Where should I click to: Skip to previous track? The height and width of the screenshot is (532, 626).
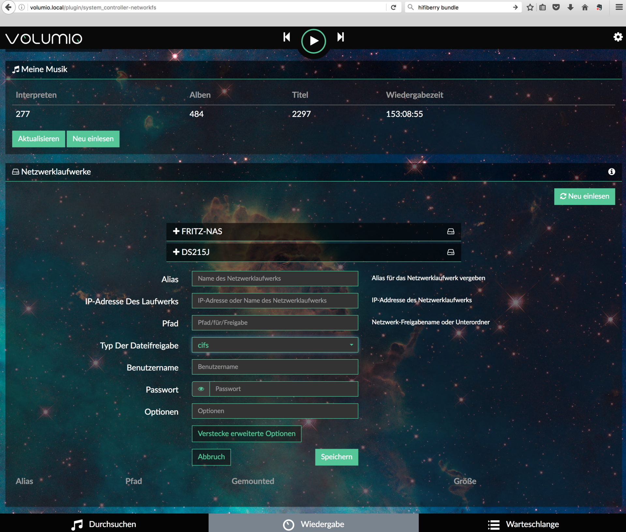coord(287,37)
